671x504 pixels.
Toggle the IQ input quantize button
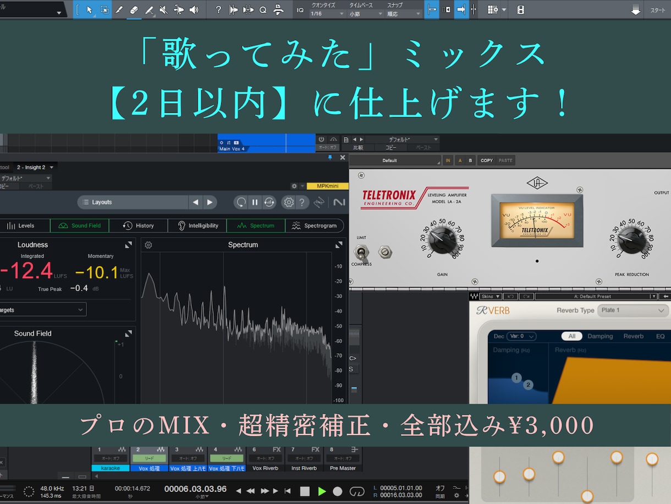[x=300, y=10]
